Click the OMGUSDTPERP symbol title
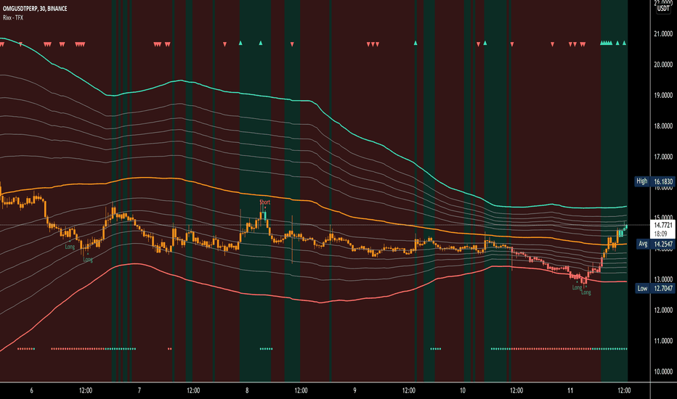 35,9
